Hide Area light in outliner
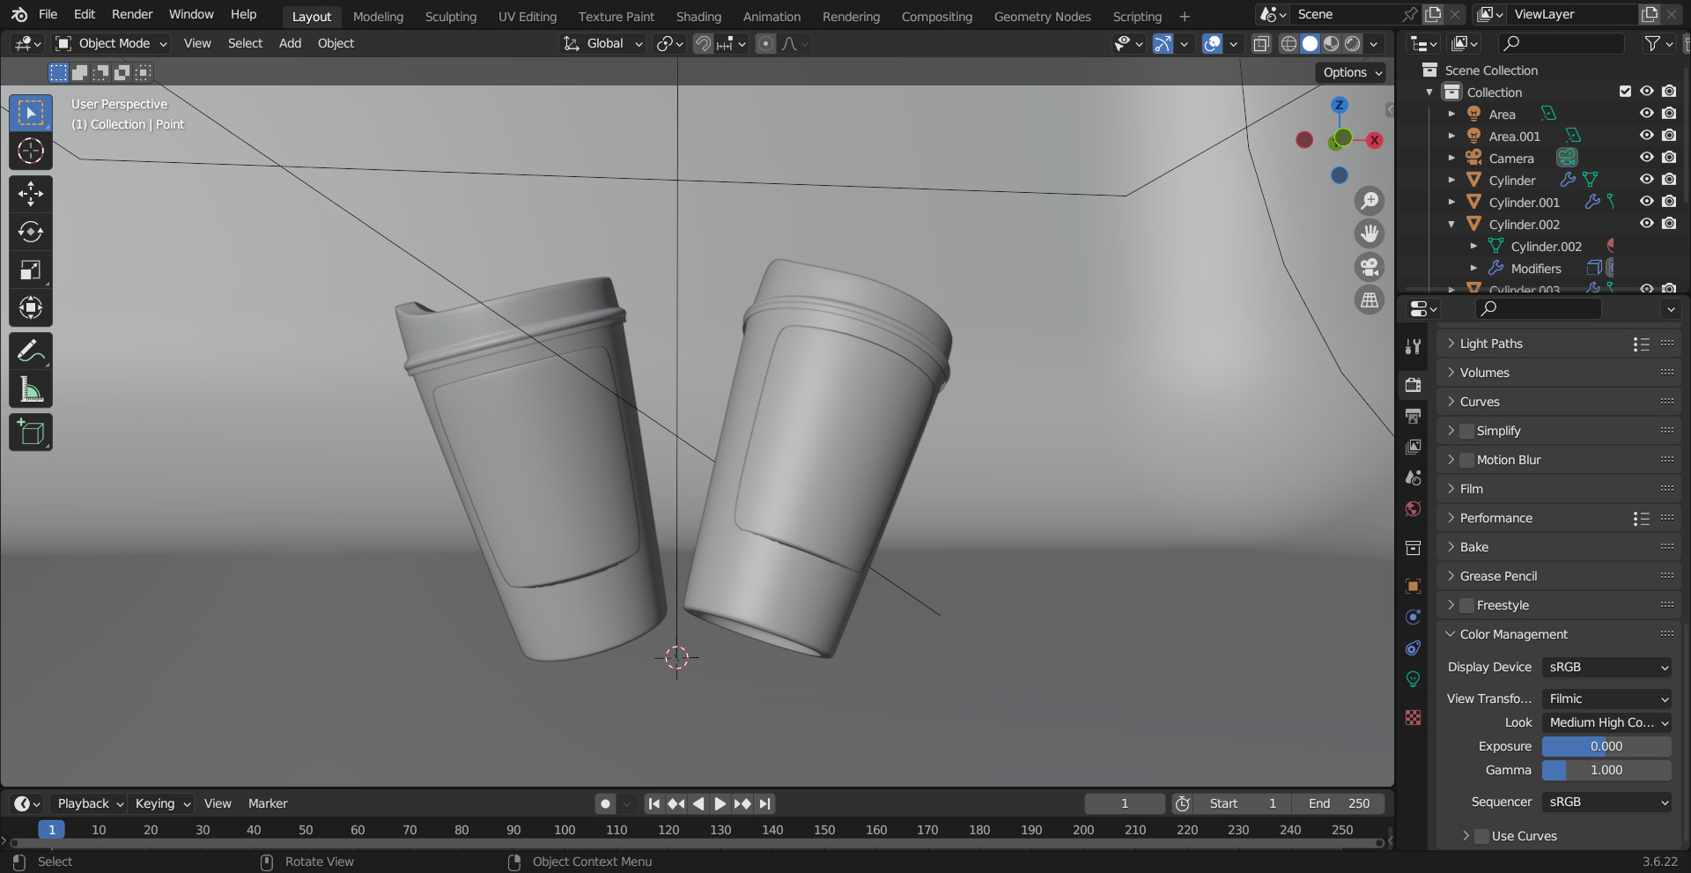Viewport: 1691px width, 873px height. [x=1646, y=114]
